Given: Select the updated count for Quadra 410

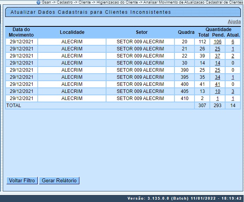Looking at the screenshot, I should click(233, 98).
